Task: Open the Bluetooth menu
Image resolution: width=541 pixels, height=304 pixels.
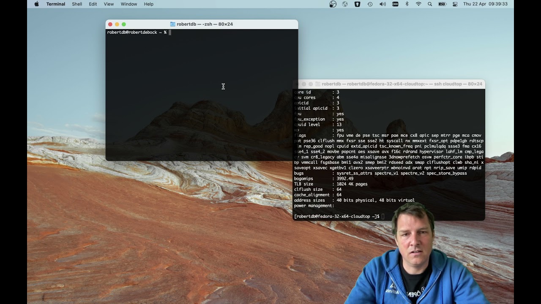Action: tap(407, 4)
